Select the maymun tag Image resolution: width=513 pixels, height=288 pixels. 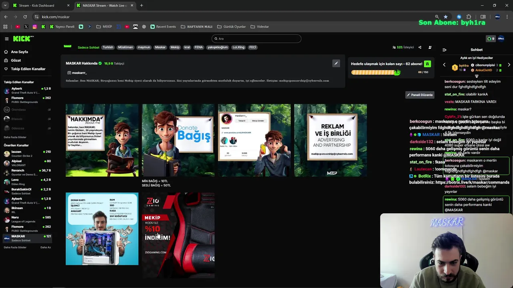pos(144,47)
